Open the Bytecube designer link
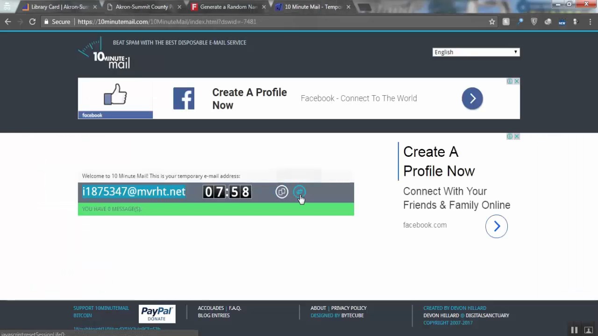Viewport: 598px width, 336px height. (352, 315)
